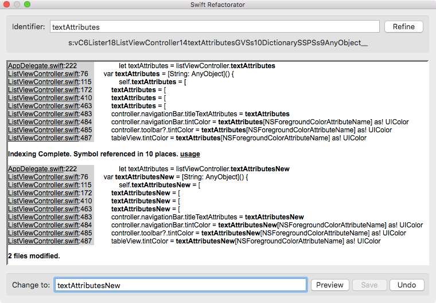Viewport: 436px width, 303px height.
Task: Open ListViewController.swift:483 in first results list
Action: tap(50, 114)
